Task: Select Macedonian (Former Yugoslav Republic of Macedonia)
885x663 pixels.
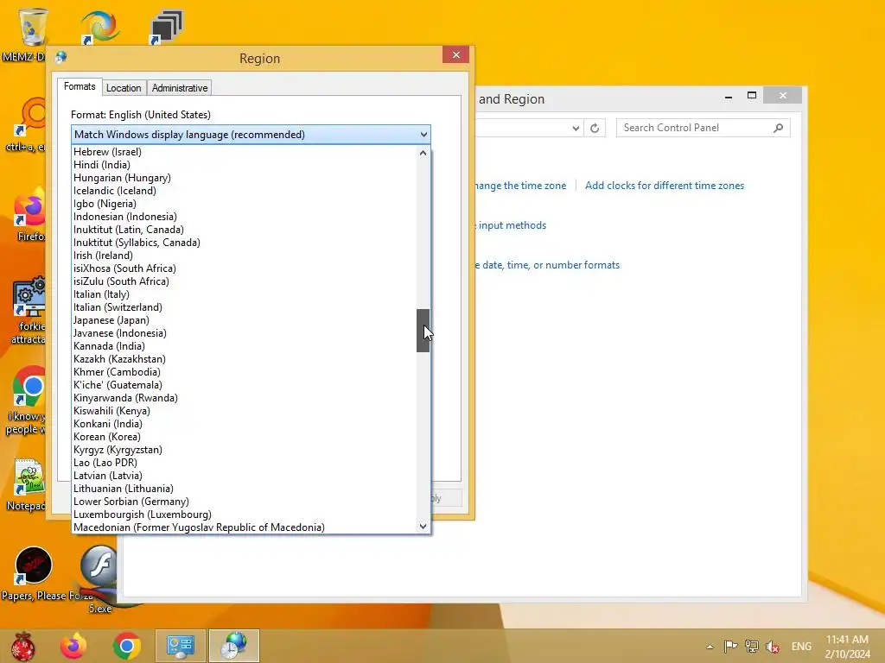Action: coord(244,527)
